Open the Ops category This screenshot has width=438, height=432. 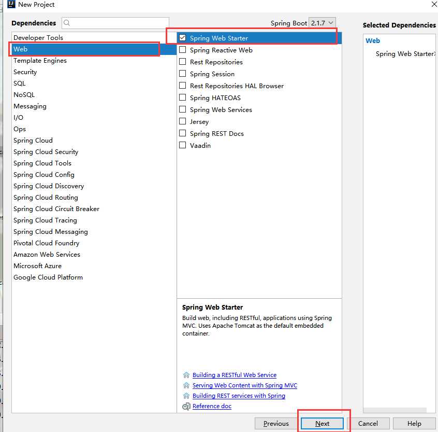[94, 129]
